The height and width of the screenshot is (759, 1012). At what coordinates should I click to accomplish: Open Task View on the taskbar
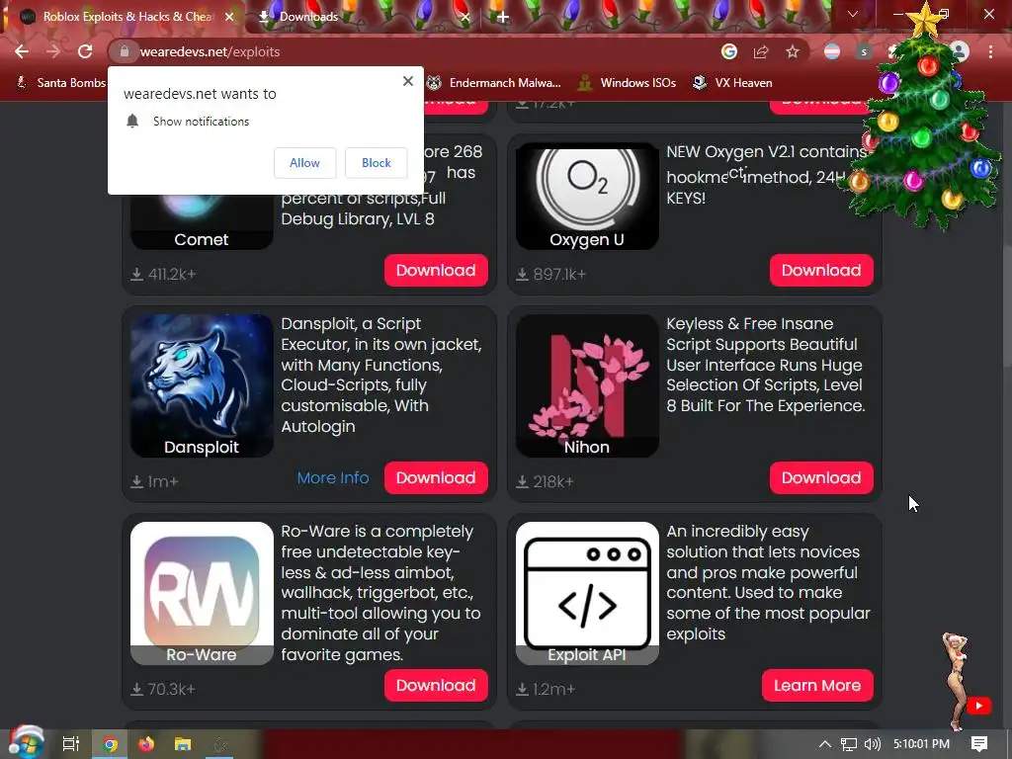(x=70, y=744)
